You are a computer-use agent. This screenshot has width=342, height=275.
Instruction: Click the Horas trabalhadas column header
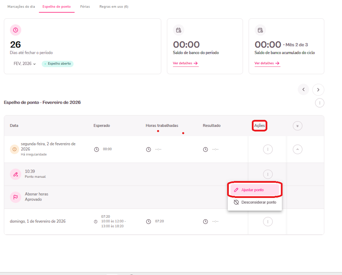point(162,126)
